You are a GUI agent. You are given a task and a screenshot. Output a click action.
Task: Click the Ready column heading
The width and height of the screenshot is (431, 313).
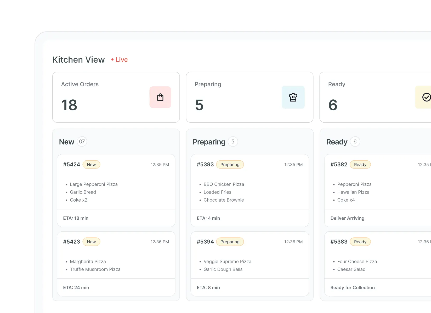click(337, 142)
